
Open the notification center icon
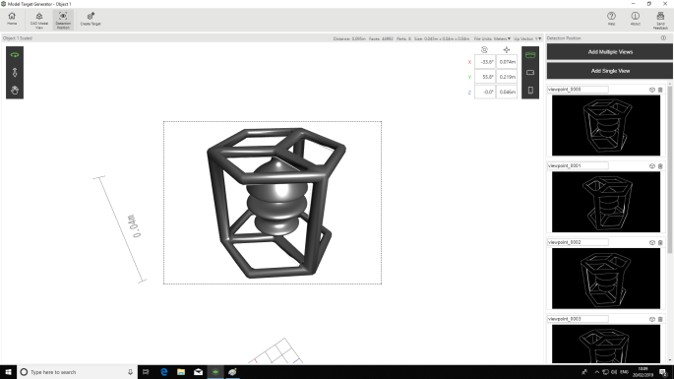(x=663, y=372)
